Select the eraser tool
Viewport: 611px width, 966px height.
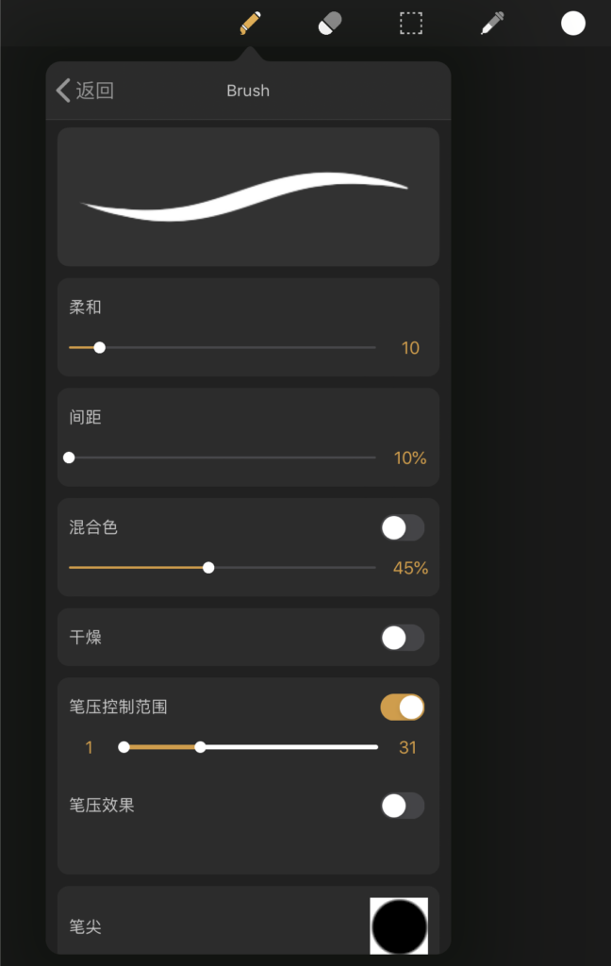coord(329,24)
